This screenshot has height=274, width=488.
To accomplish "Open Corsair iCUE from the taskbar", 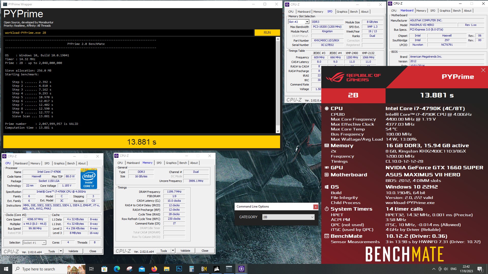I will [x=217, y=269].
